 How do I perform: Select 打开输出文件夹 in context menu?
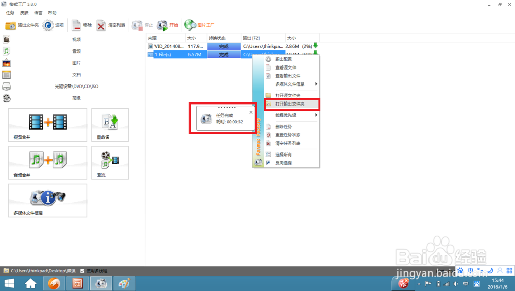point(291,104)
